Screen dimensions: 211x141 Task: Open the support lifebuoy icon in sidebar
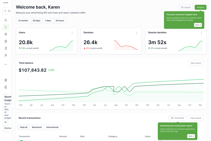click(6, 80)
